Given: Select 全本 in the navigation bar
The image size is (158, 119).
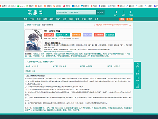Looking at the screenshot, I should tap(97, 19).
